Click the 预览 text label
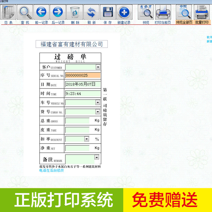 click(146, 23)
